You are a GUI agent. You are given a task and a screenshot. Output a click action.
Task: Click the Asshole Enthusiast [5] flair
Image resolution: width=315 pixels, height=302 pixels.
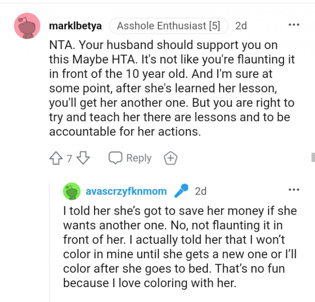(168, 26)
